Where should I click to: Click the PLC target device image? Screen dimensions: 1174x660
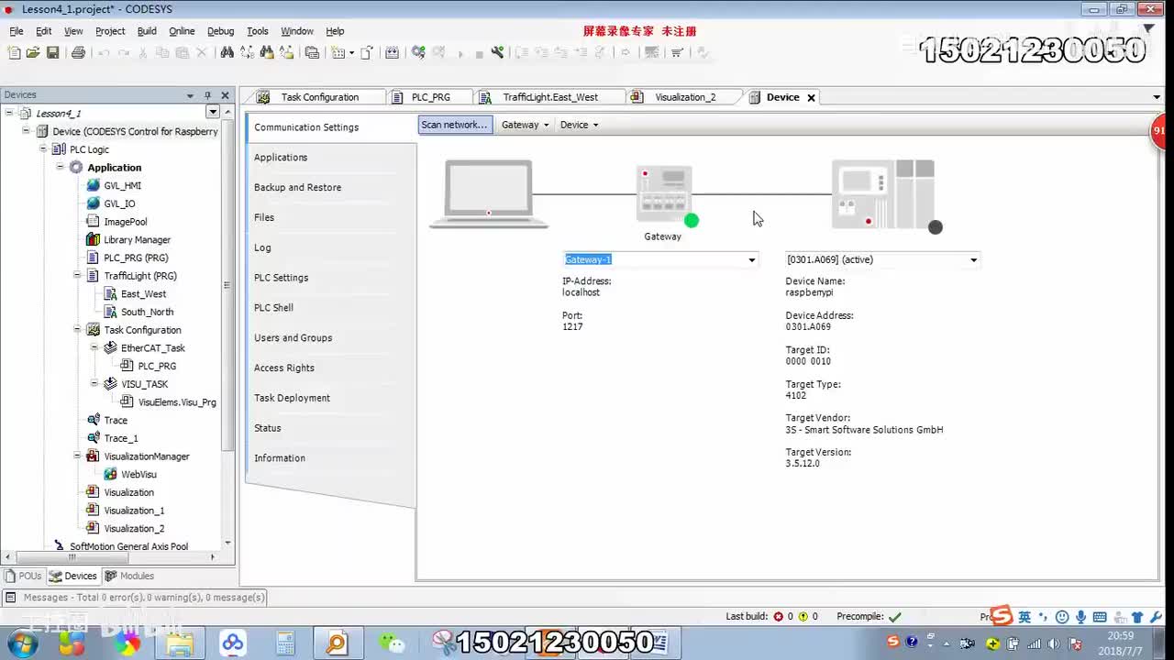[x=883, y=194]
